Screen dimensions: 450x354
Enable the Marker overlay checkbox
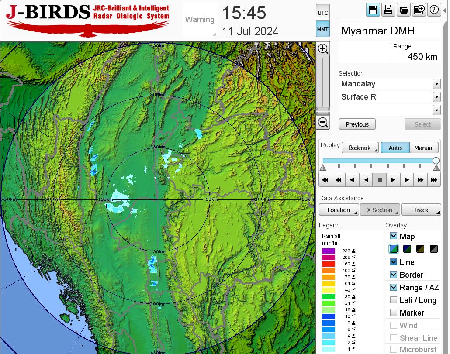(x=394, y=313)
